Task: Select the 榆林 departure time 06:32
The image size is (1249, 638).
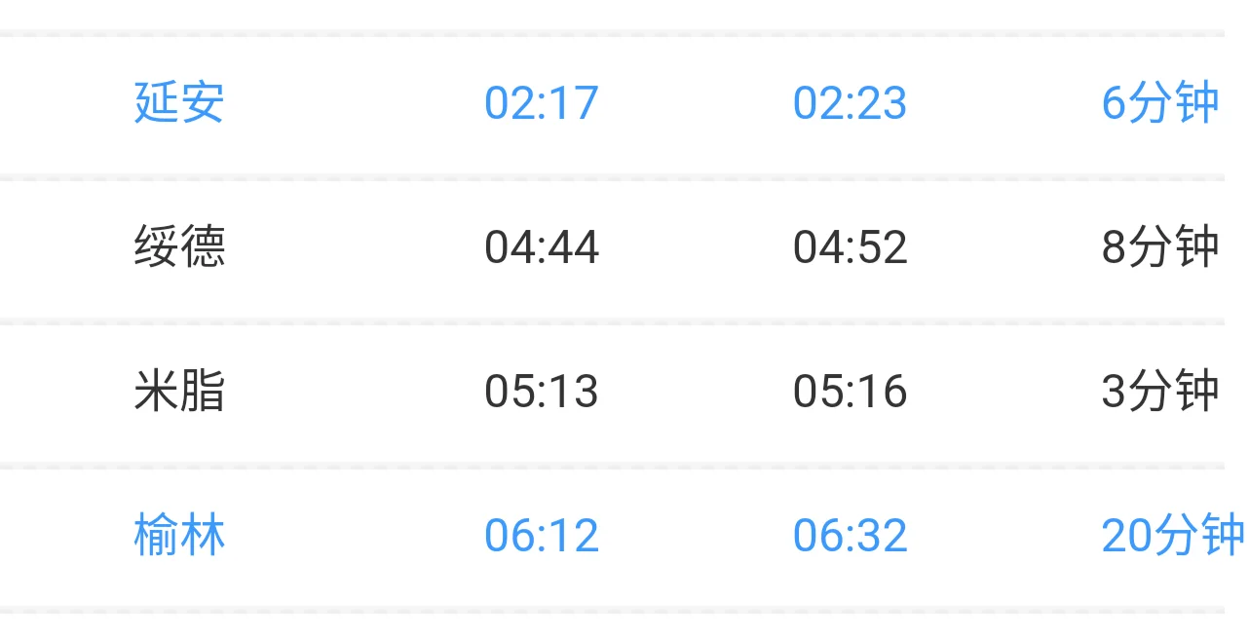Action: click(x=850, y=536)
